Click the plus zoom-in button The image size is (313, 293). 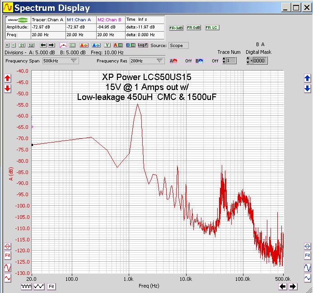pyautogui.click(x=7, y=45)
